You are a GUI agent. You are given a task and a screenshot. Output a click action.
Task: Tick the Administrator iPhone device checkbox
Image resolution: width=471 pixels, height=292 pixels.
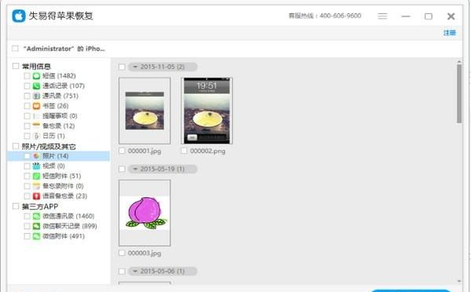point(15,49)
